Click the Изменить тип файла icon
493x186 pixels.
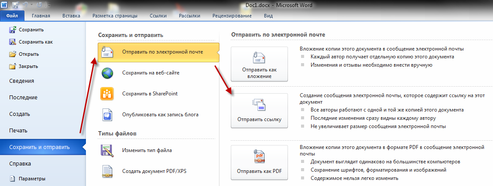coord(107,151)
